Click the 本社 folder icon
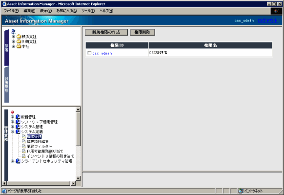 [x=19, y=46]
